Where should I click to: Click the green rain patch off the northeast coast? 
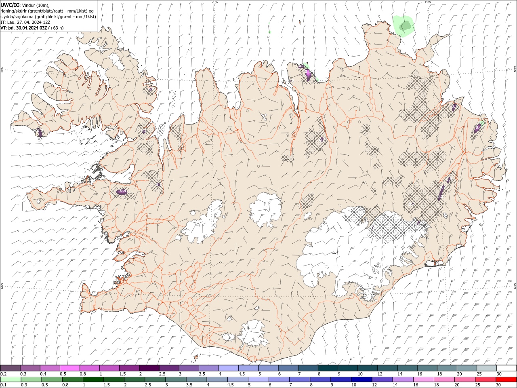click(x=404, y=26)
